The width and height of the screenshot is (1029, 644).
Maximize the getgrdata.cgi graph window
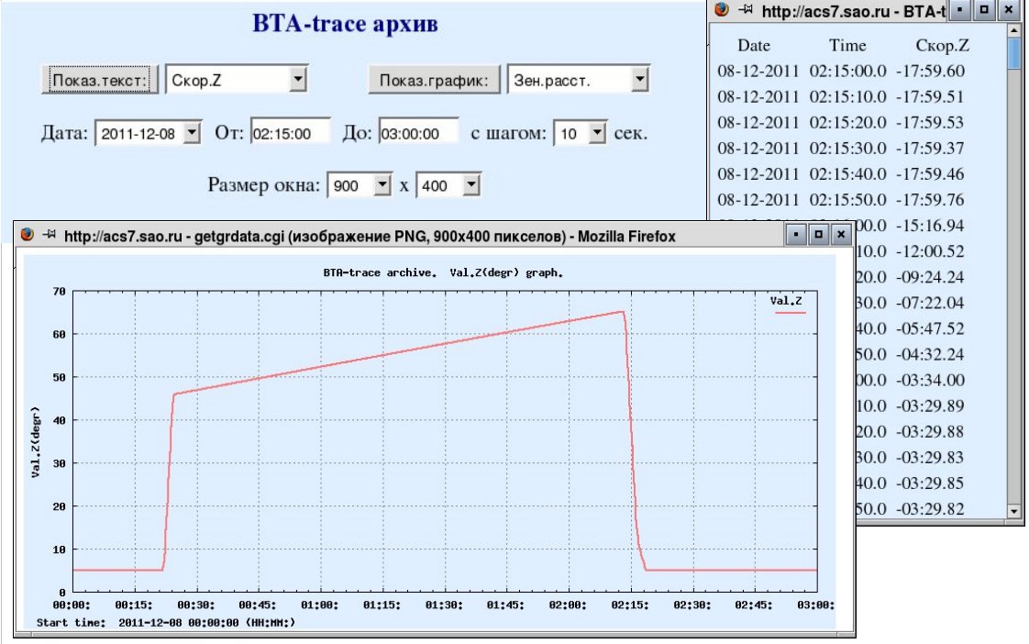[818, 234]
